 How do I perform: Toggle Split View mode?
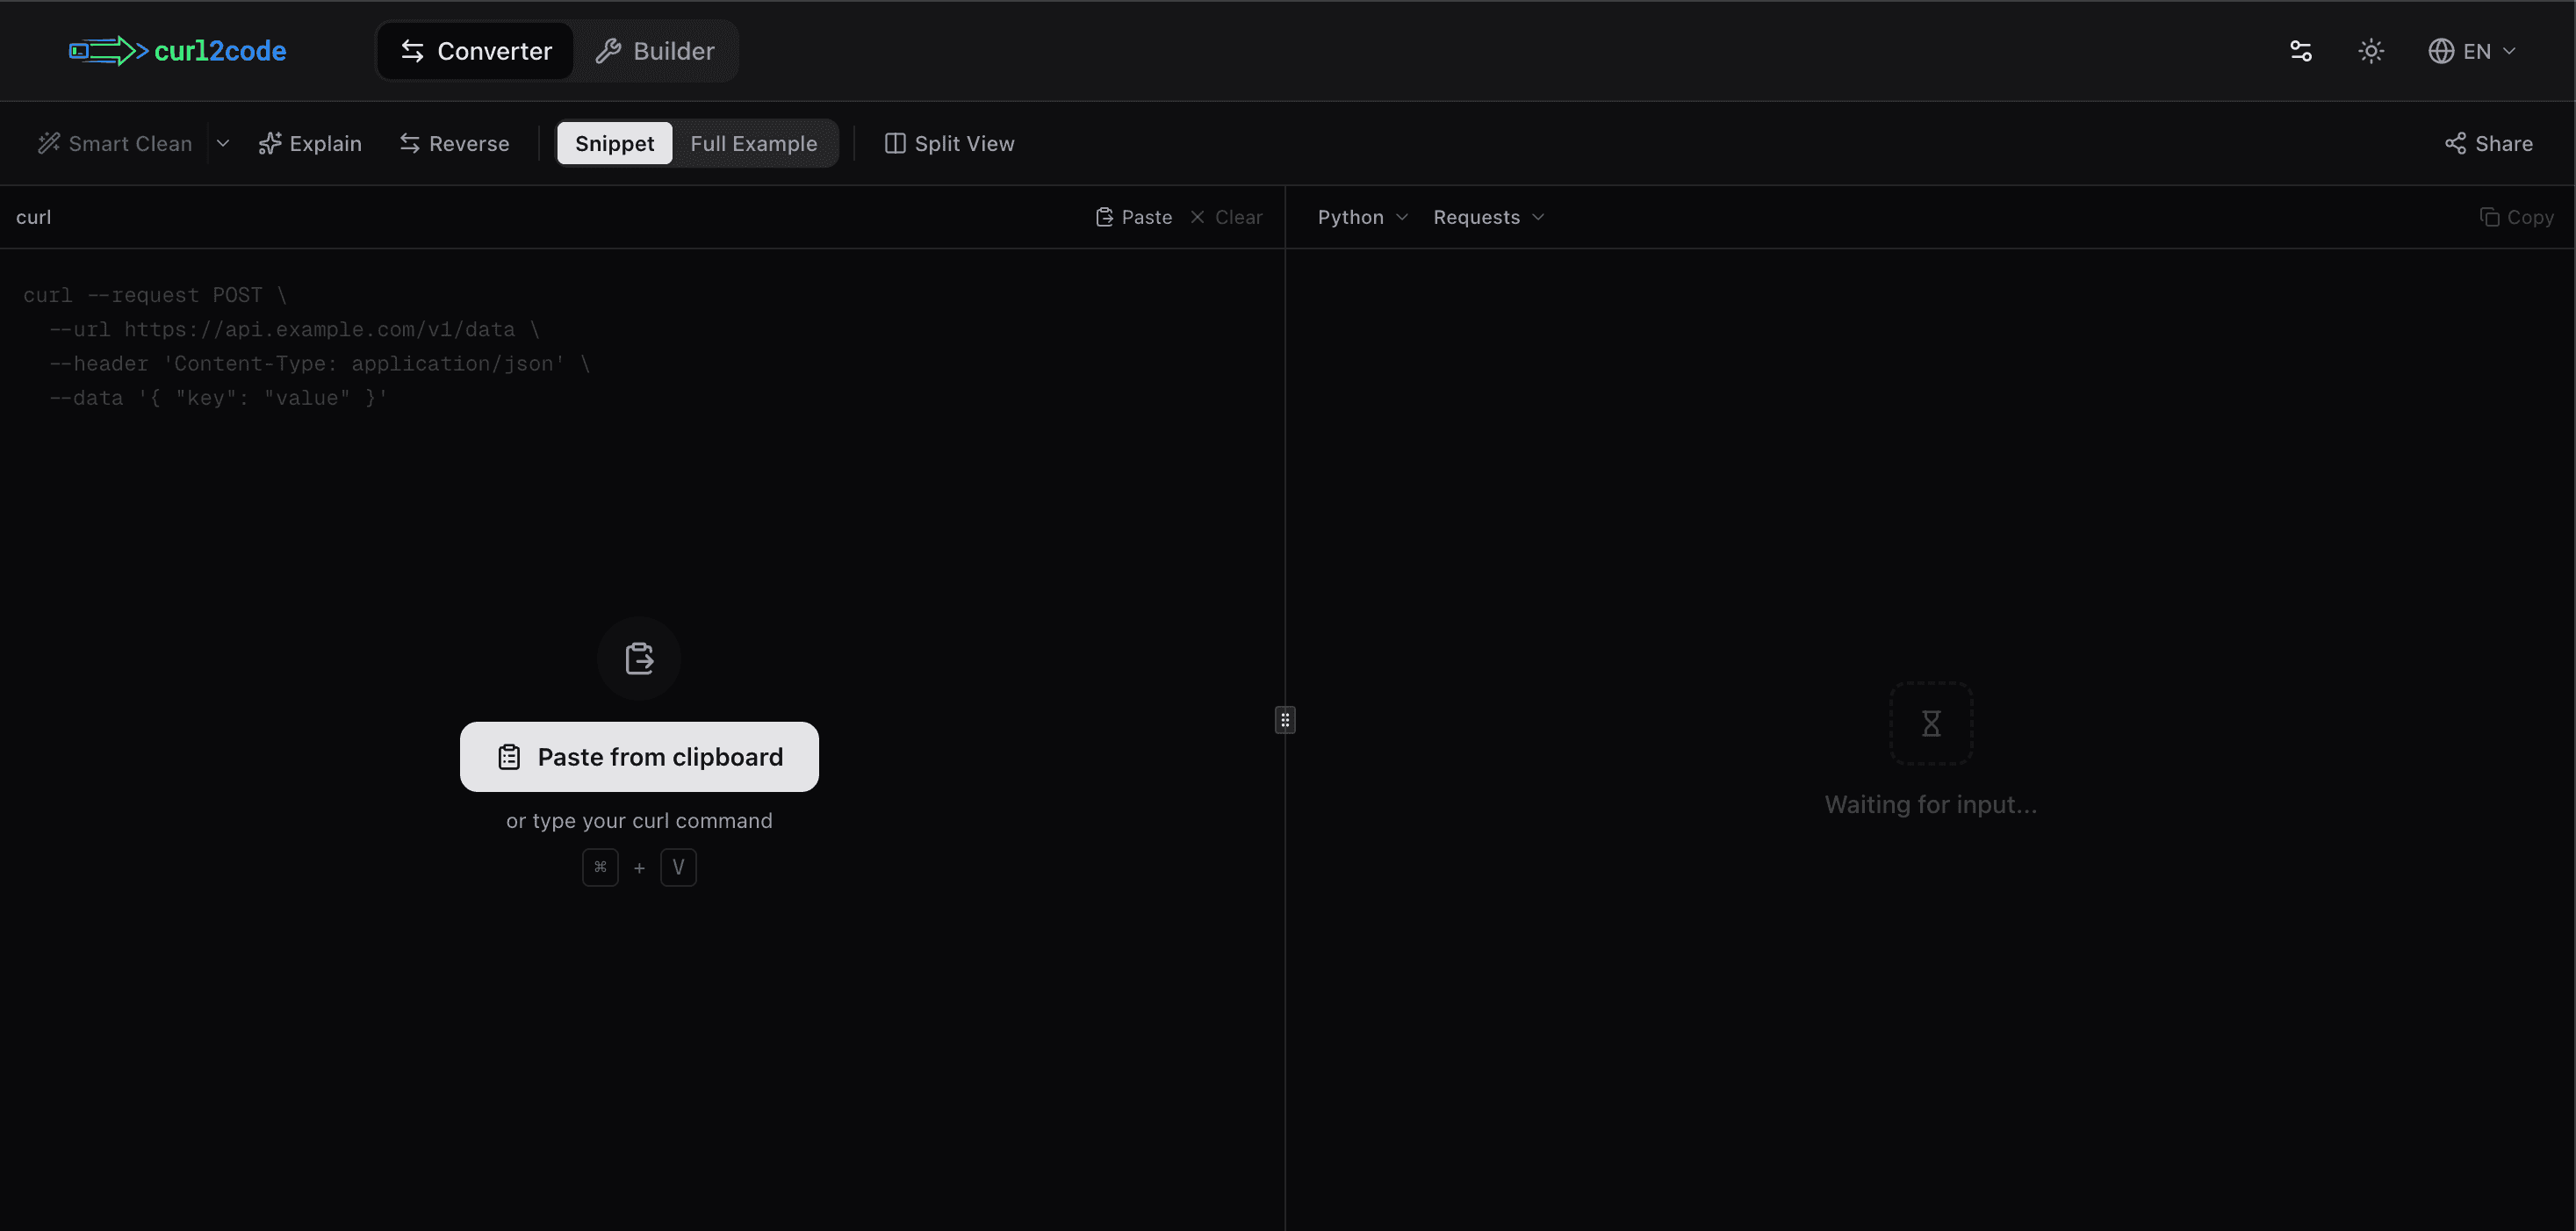coord(948,143)
